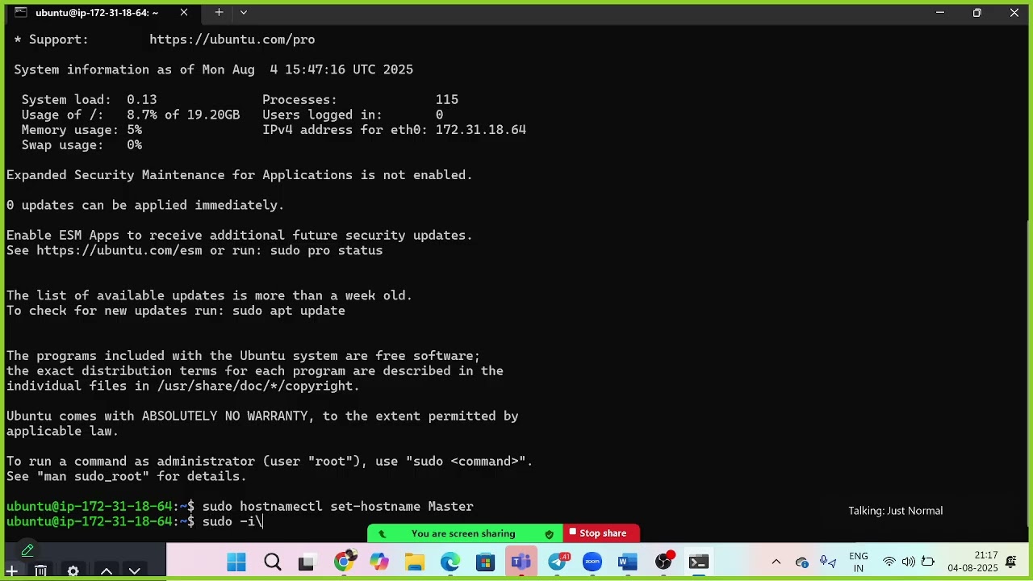Open OBS Studio from the taskbar
Viewport: 1033px width, 581px height.
pyautogui.click(x=663, y=562)
